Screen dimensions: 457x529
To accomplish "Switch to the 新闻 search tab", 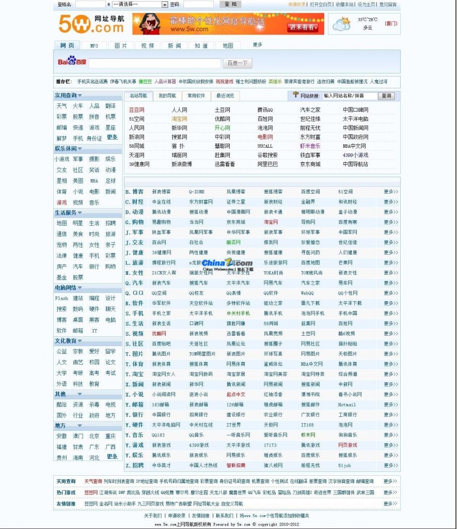I will click(175, 46).
